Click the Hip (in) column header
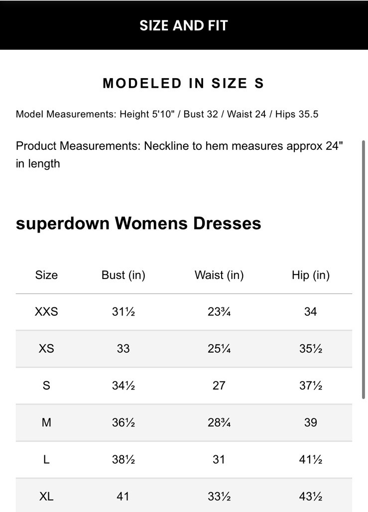Viewport: 368px width, 512px height. click(310, 275)
